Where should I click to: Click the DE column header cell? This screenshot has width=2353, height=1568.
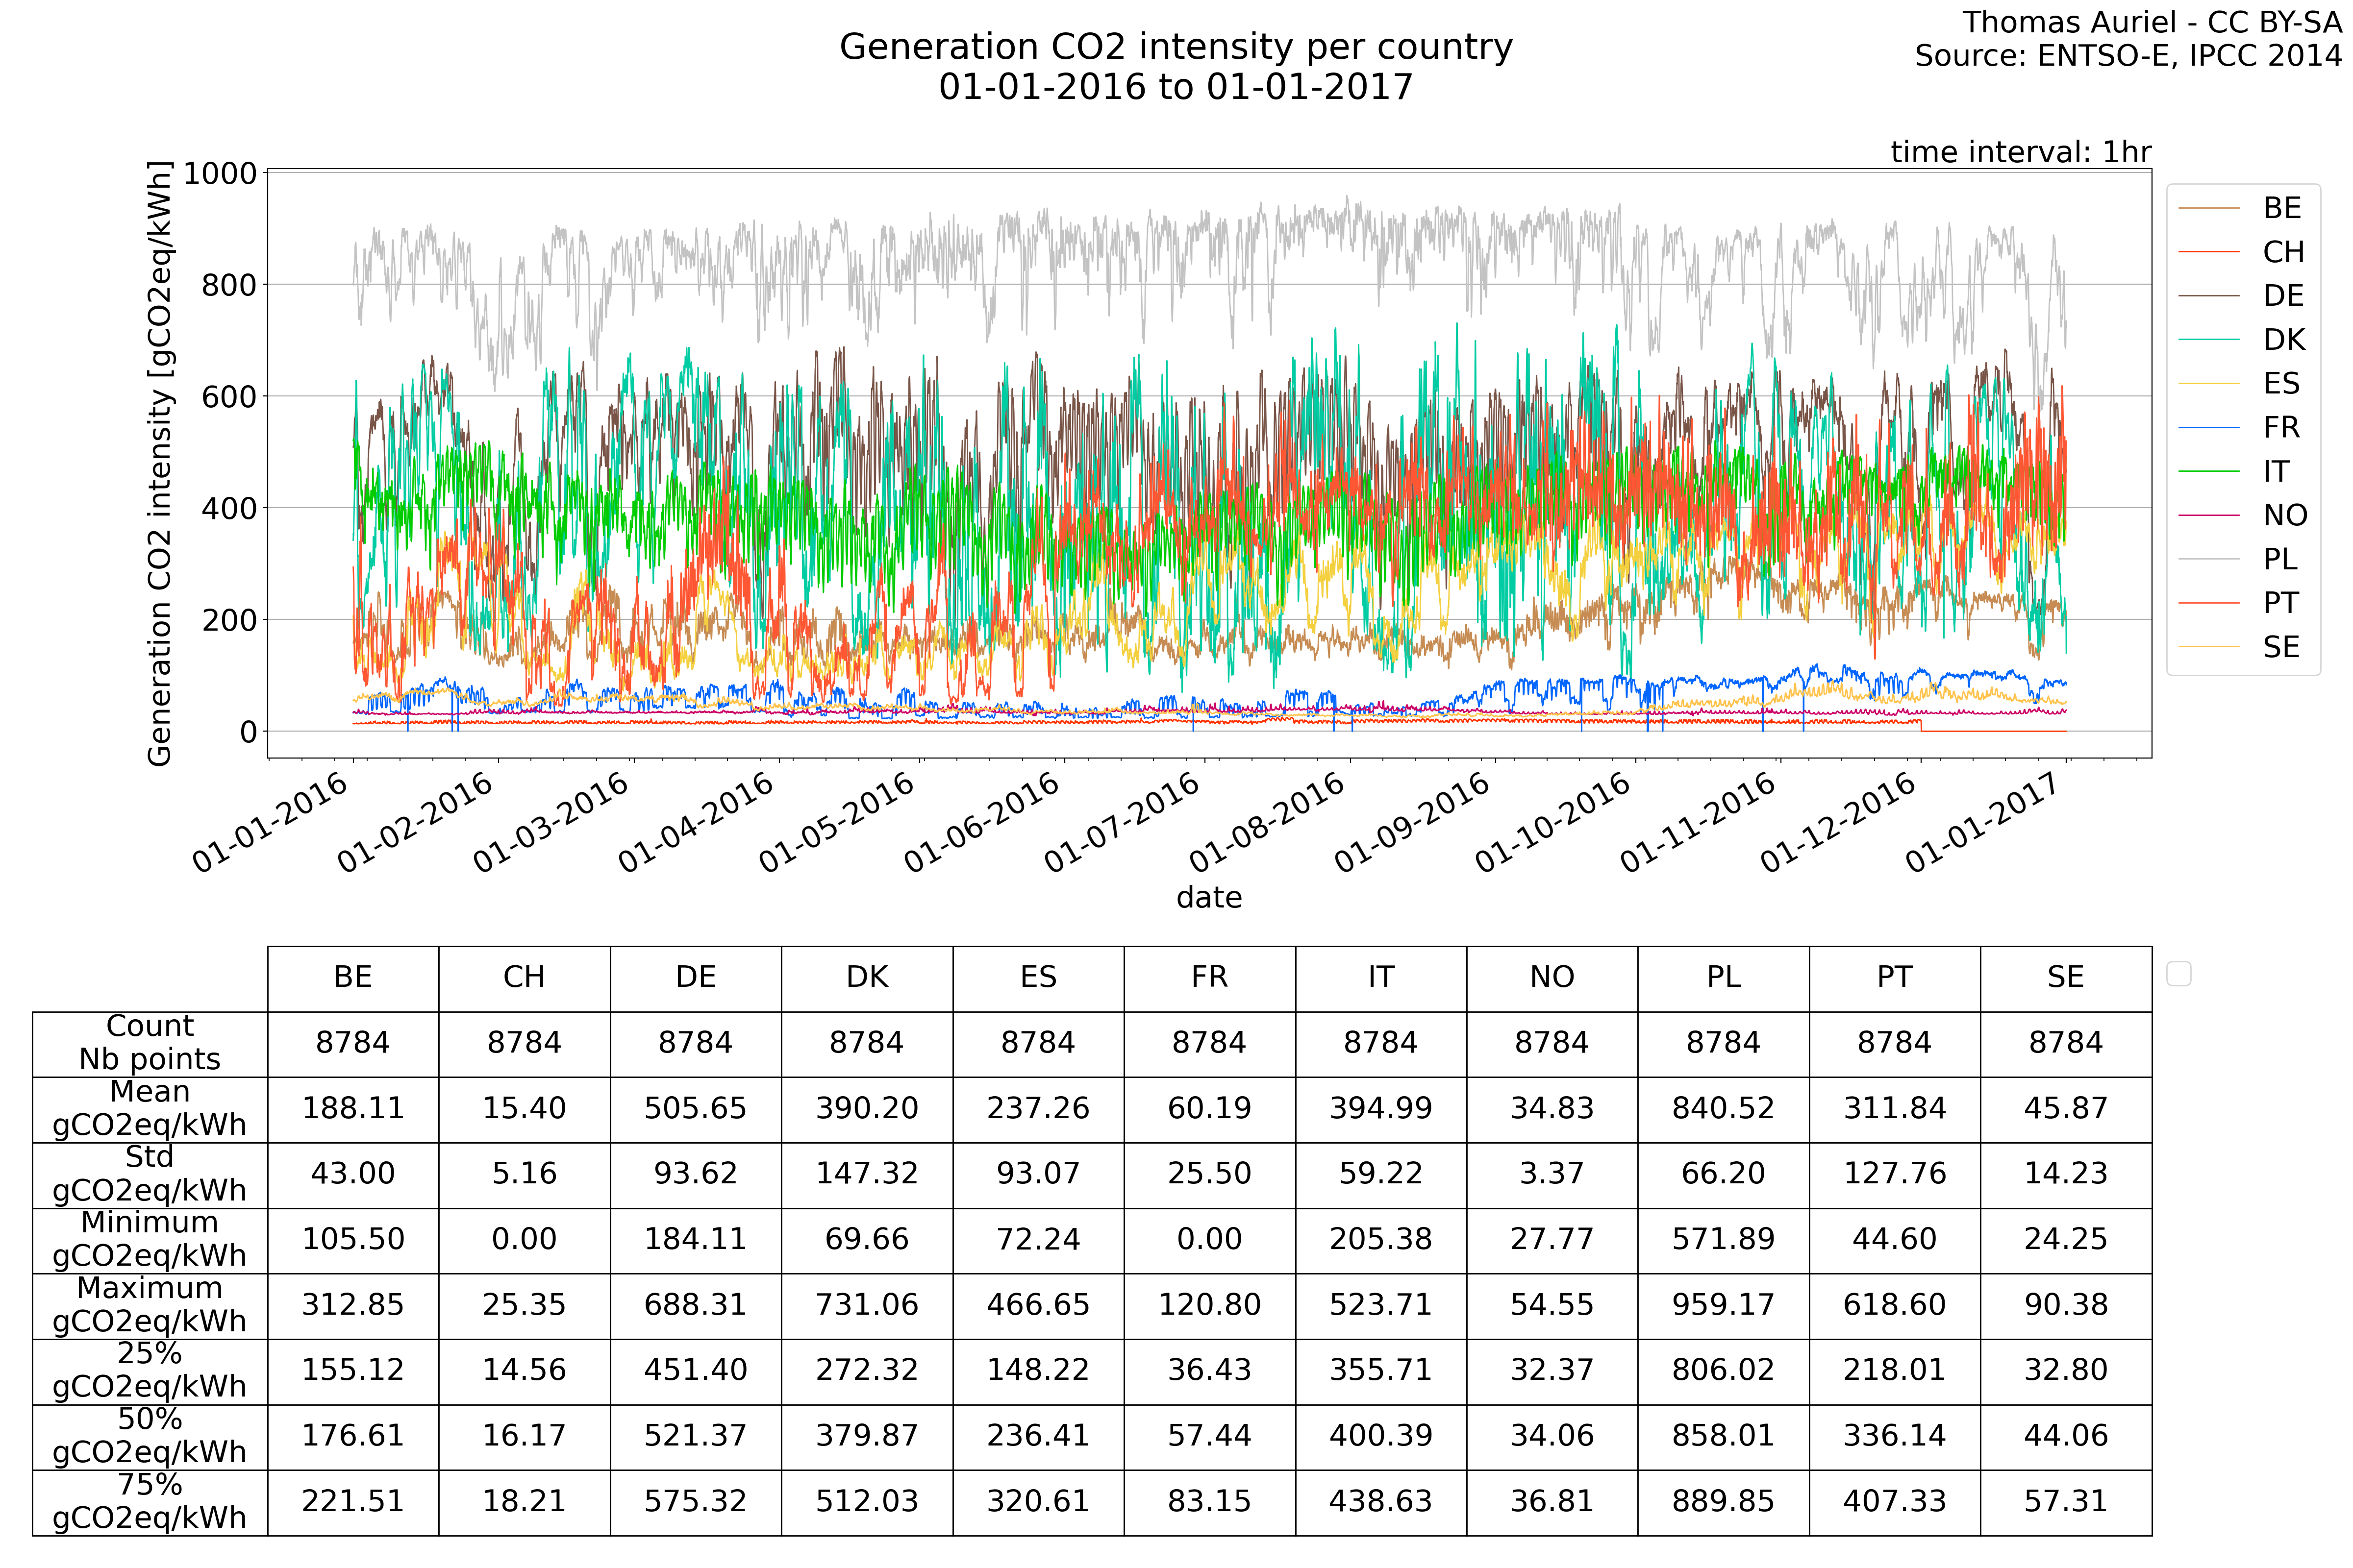pos(695,977)
